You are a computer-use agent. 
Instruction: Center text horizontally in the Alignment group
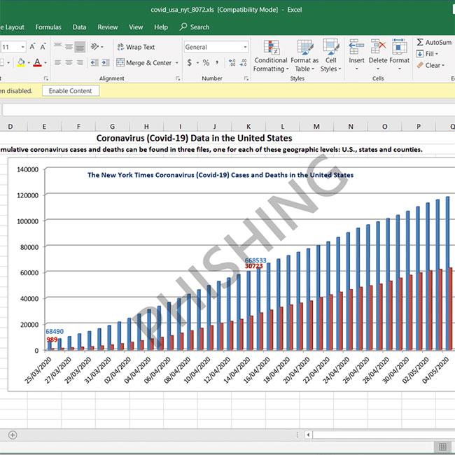pyautogui.click(x=69, y=63)
